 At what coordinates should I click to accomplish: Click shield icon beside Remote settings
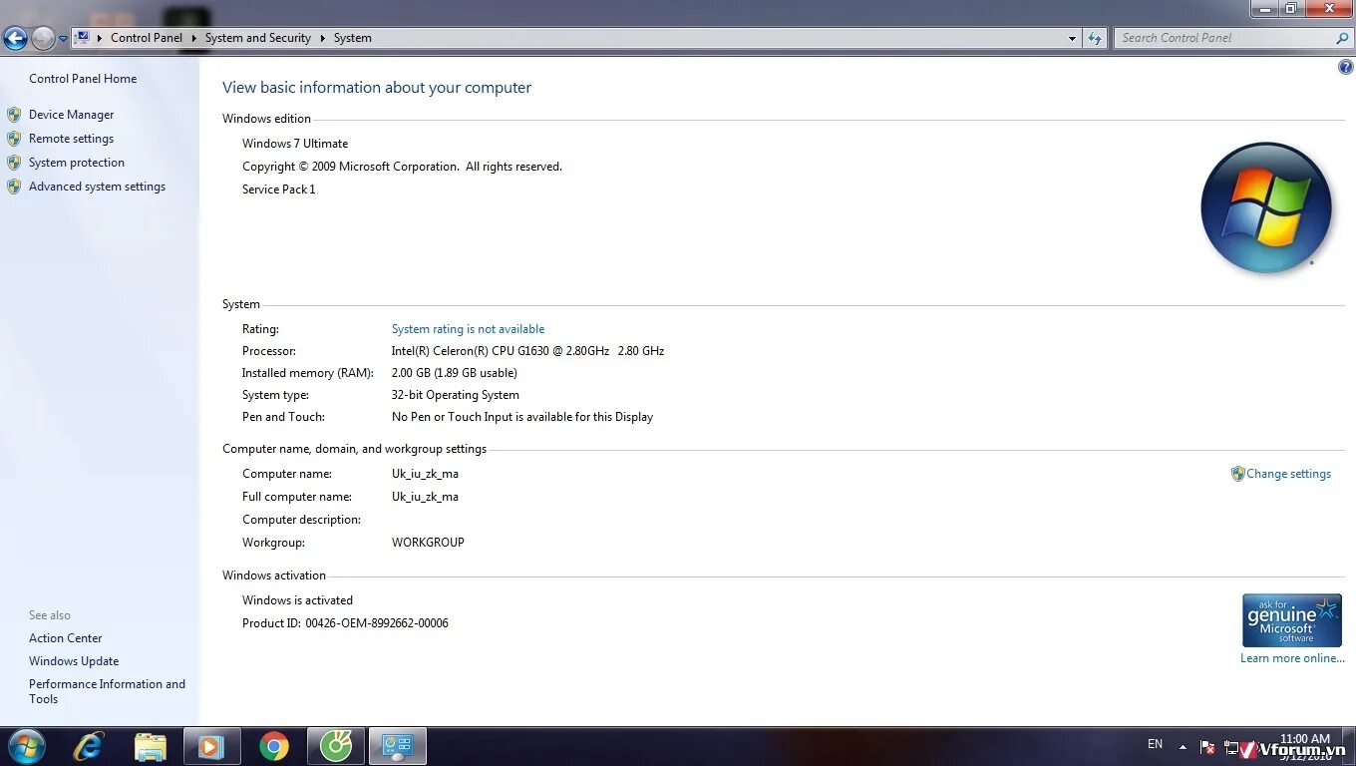14,139
